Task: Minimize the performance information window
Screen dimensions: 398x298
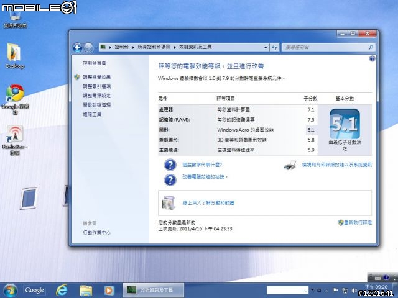Action: (342, 34)
